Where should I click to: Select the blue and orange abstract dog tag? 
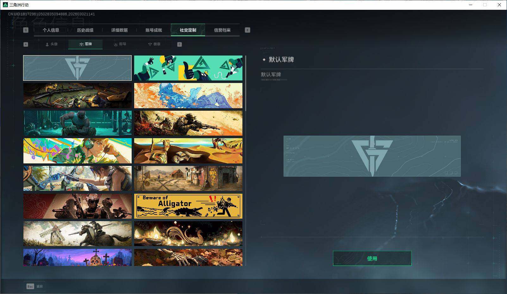coord(188,96)
